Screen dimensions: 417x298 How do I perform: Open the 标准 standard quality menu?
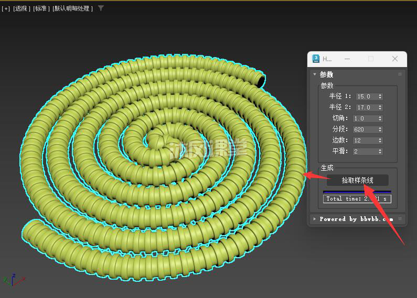41,8
